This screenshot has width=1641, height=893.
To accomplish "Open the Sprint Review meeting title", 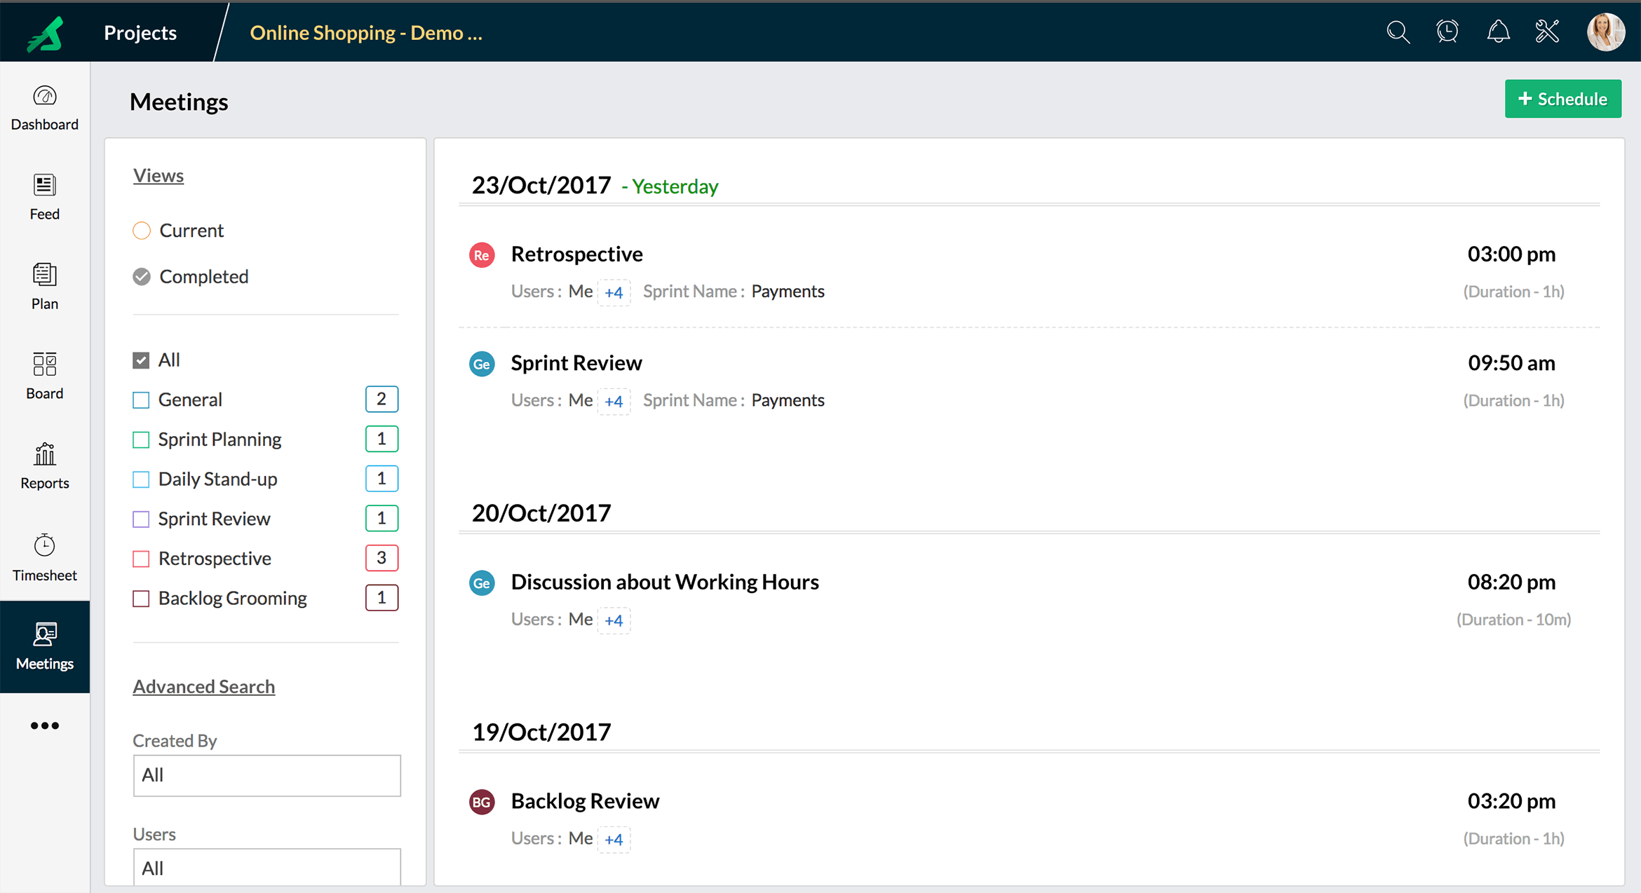I will coord(576,362).
